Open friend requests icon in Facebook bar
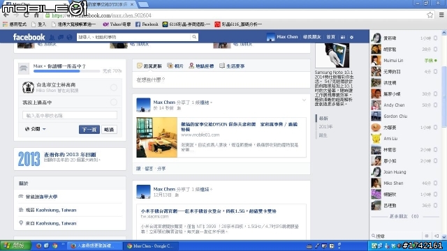 click(52, 37)
